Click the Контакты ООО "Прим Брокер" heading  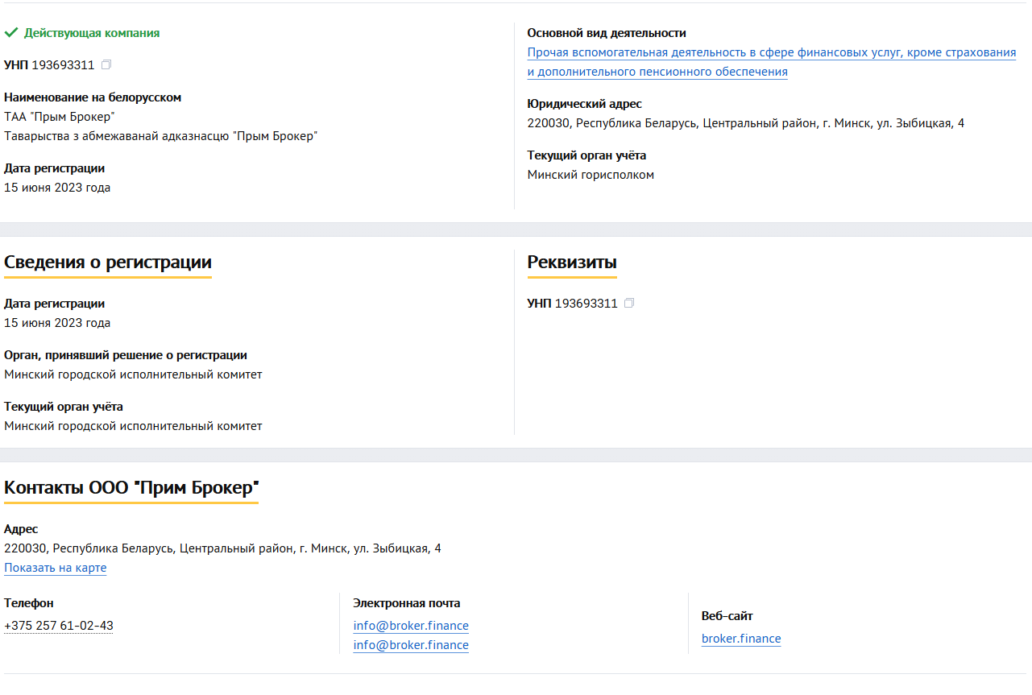(x=131, y=488)
